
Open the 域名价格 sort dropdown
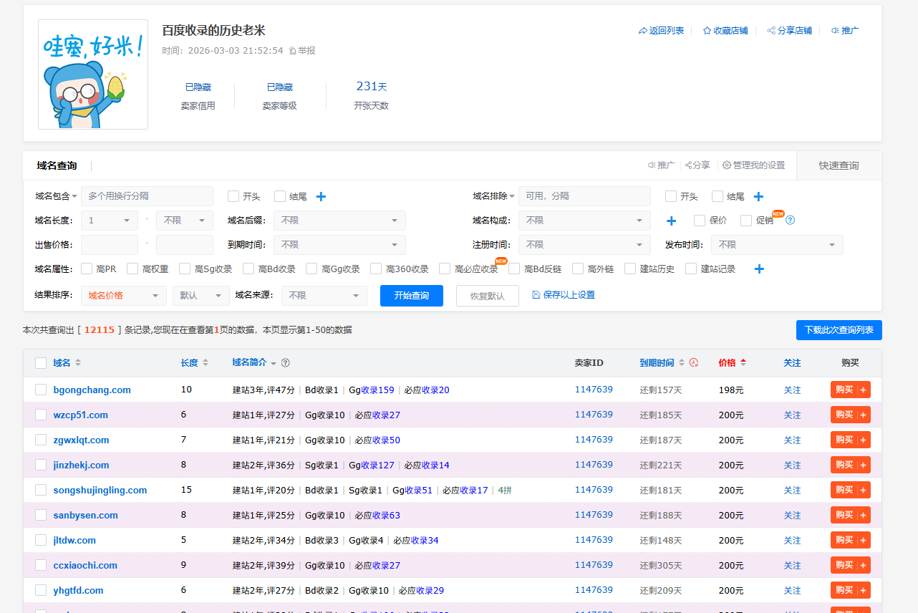(124, 296)
